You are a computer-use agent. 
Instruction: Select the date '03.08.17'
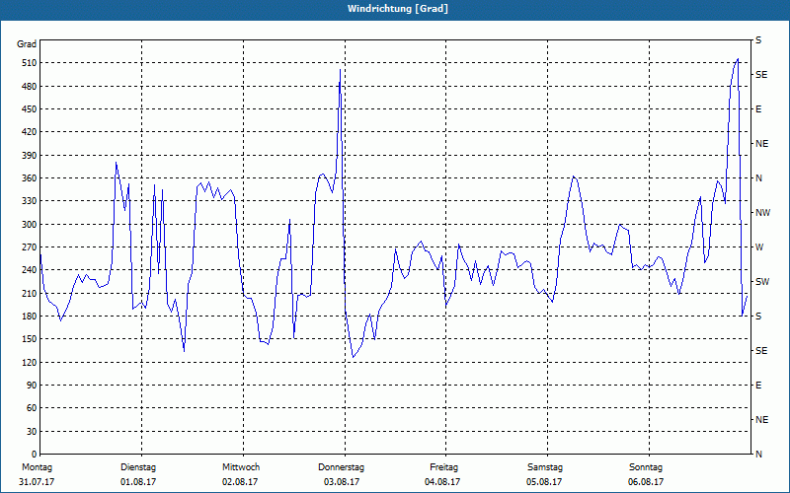[342, 482]
